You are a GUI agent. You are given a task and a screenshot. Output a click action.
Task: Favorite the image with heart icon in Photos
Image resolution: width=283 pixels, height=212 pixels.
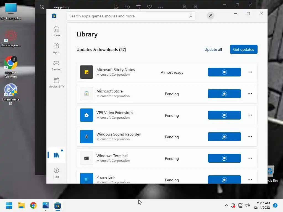point(149,7)
